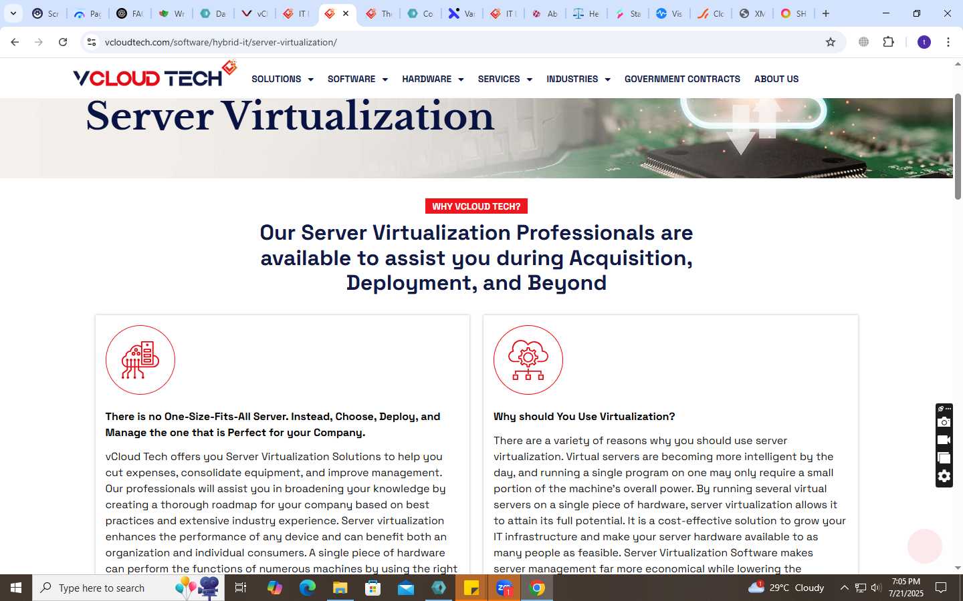Switch to the 'Pag' browser tab
This screenshot has width=963, height=601.
pos(87,13)
